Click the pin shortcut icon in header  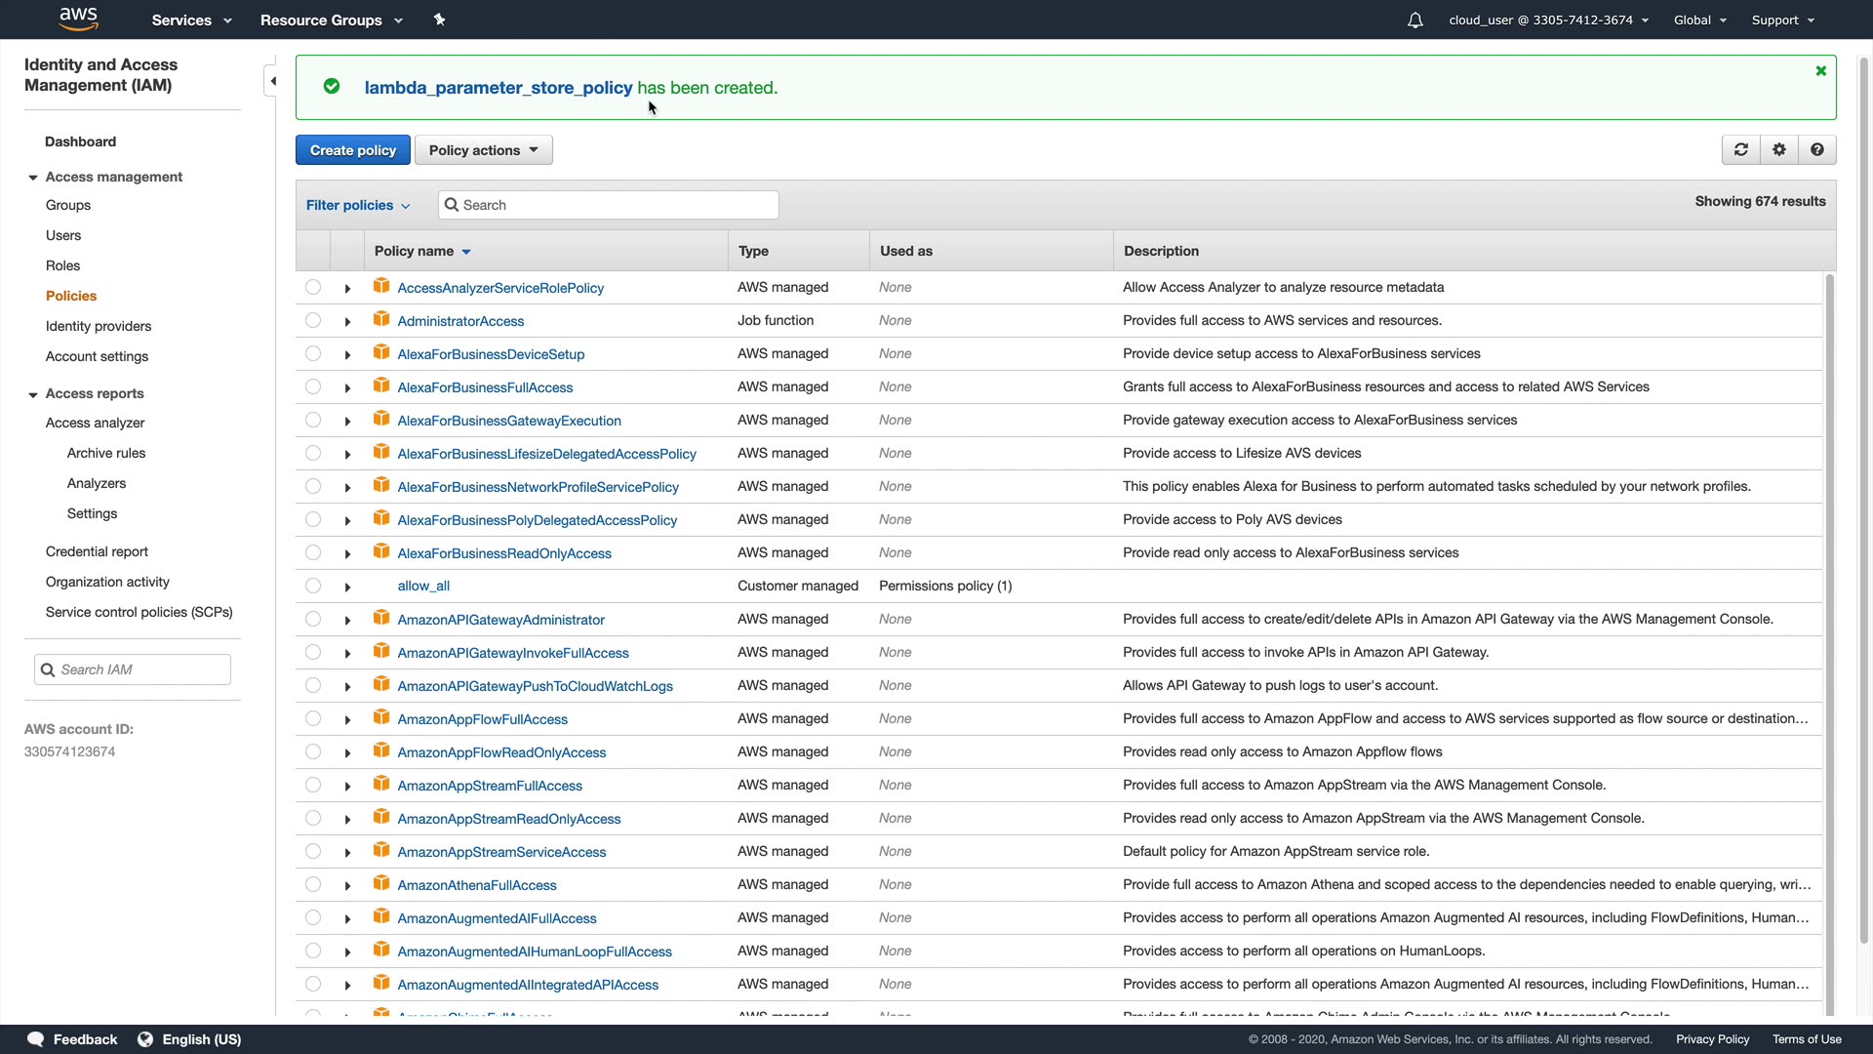(439, 20)
